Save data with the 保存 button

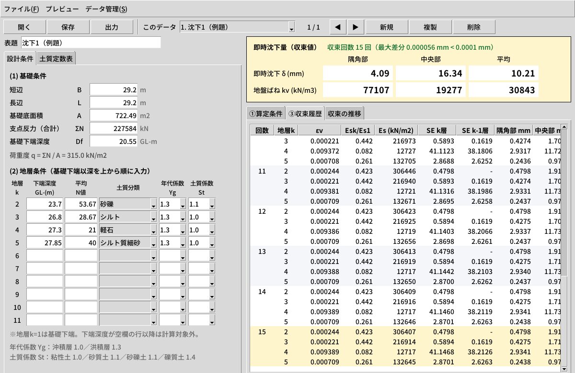(x=68, y=27)
